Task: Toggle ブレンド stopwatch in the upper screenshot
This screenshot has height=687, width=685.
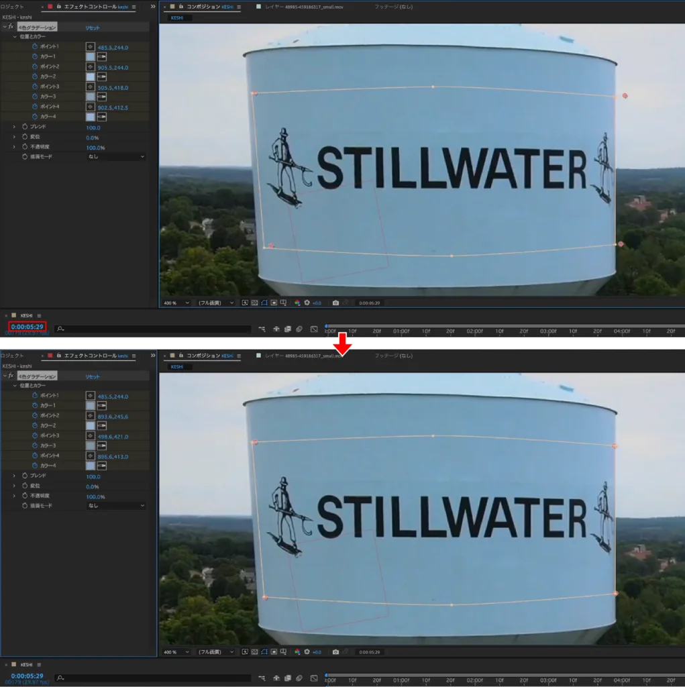Action: [25, 127]
